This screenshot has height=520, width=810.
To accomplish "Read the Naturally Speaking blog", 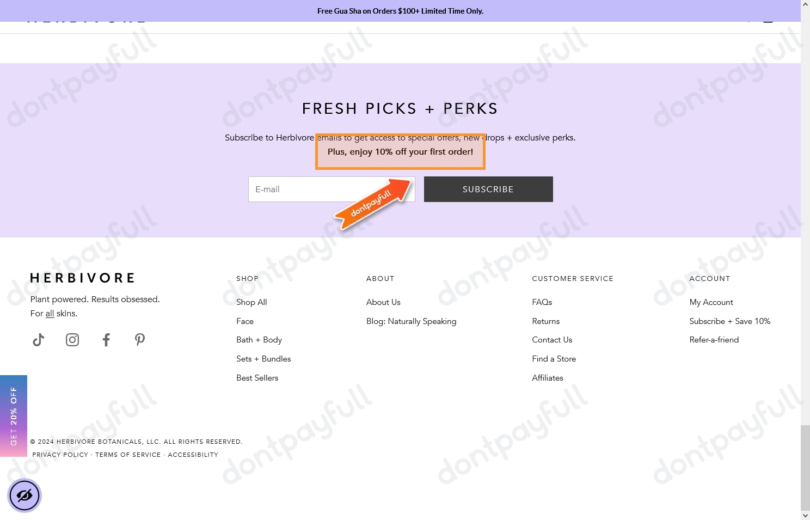I will pyautogui.click(x=411, y=321).
